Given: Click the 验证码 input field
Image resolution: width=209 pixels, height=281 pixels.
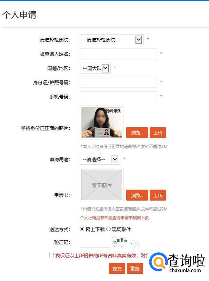Looking at the screenshot, I should (x=95, y=242).
